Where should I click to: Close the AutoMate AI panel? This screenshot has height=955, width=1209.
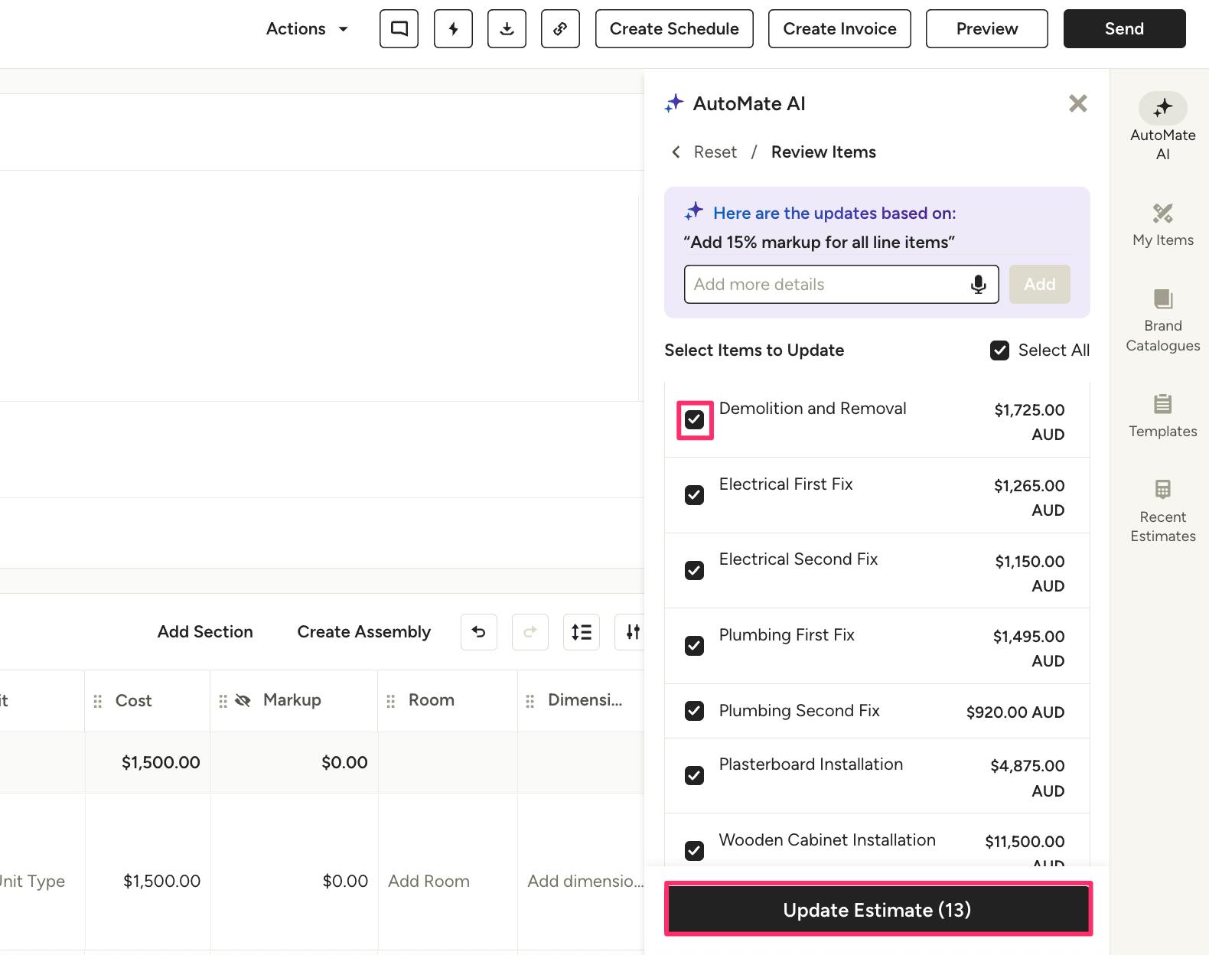click(1077, 103)
